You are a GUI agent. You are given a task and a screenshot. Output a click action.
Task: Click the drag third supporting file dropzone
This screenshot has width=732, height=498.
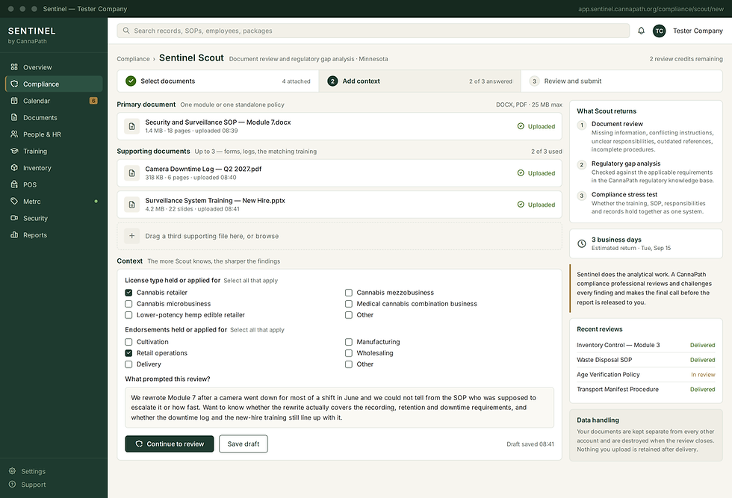click(x=339, y=236)
